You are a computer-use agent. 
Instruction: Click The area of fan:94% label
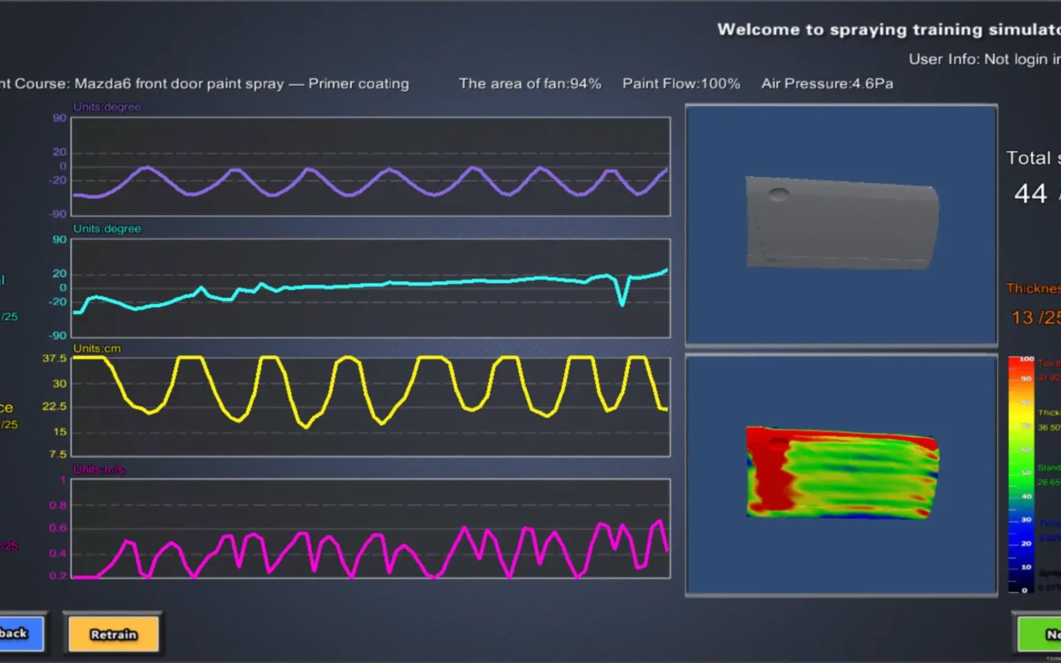point(530,84)
